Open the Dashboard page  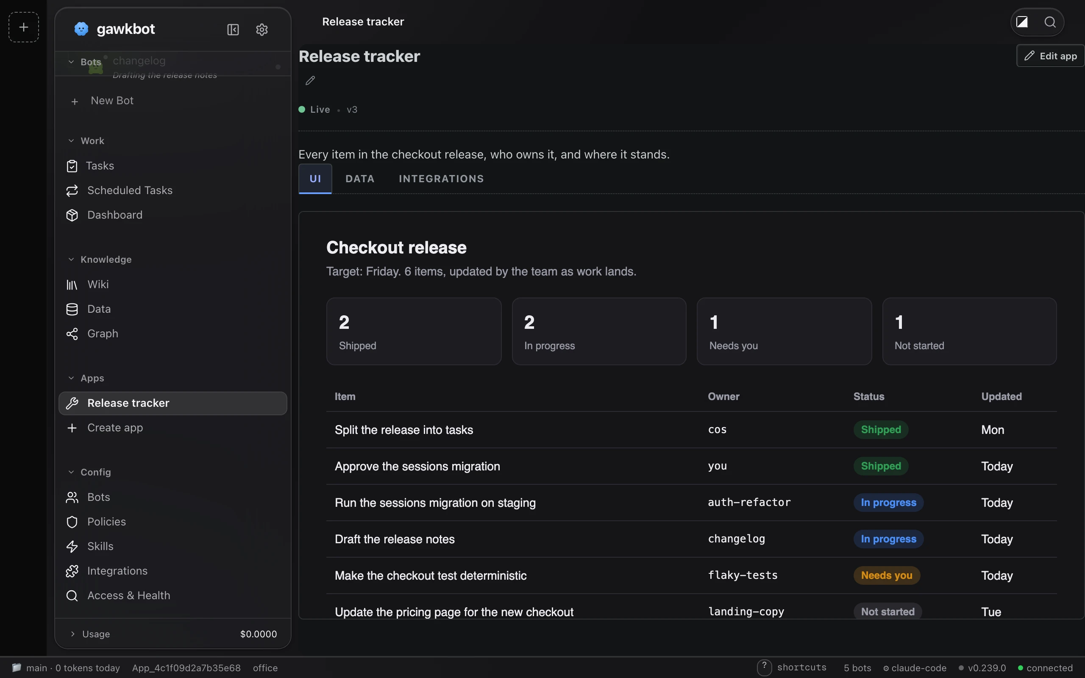[172, 215]
